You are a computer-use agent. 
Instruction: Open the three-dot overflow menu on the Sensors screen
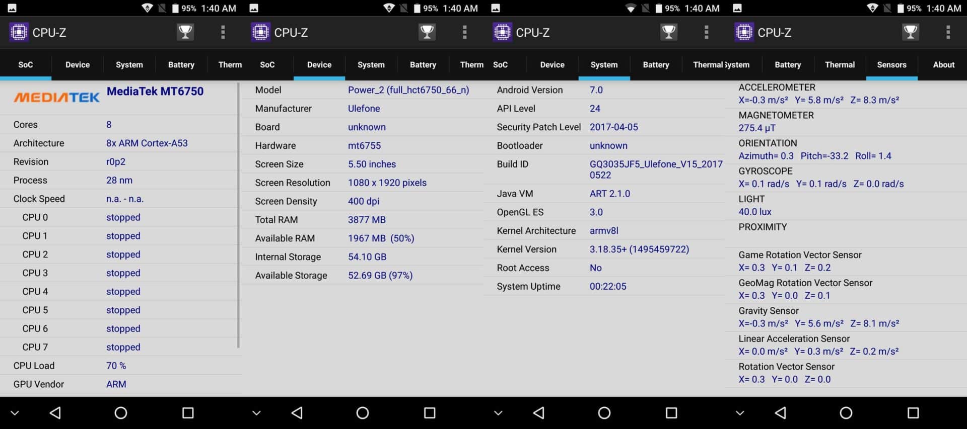948,32
